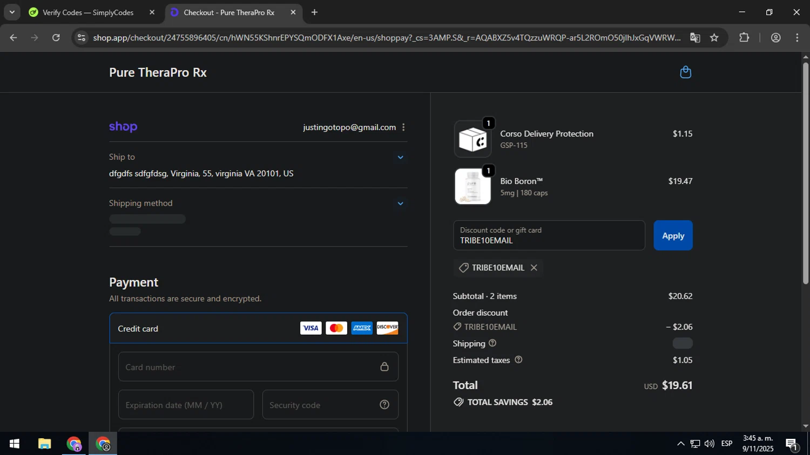
Task: Focus the Card number field
Action: [x=258, y=367]
